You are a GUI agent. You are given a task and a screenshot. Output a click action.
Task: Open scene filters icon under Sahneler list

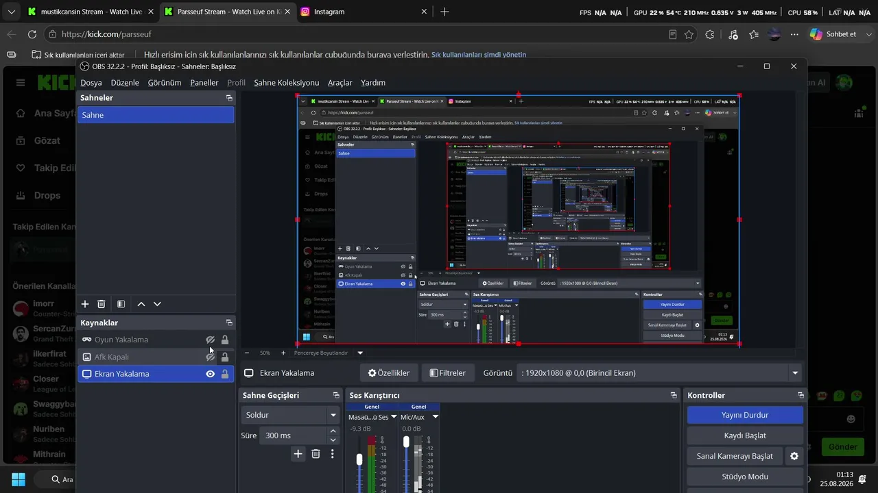point(121,304)
